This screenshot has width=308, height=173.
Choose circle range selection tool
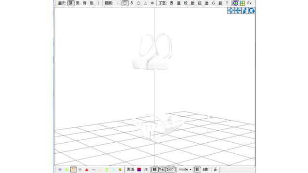(139, 3)
